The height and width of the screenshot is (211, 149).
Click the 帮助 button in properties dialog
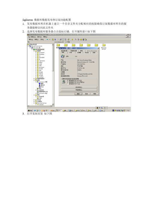(95, 94)
